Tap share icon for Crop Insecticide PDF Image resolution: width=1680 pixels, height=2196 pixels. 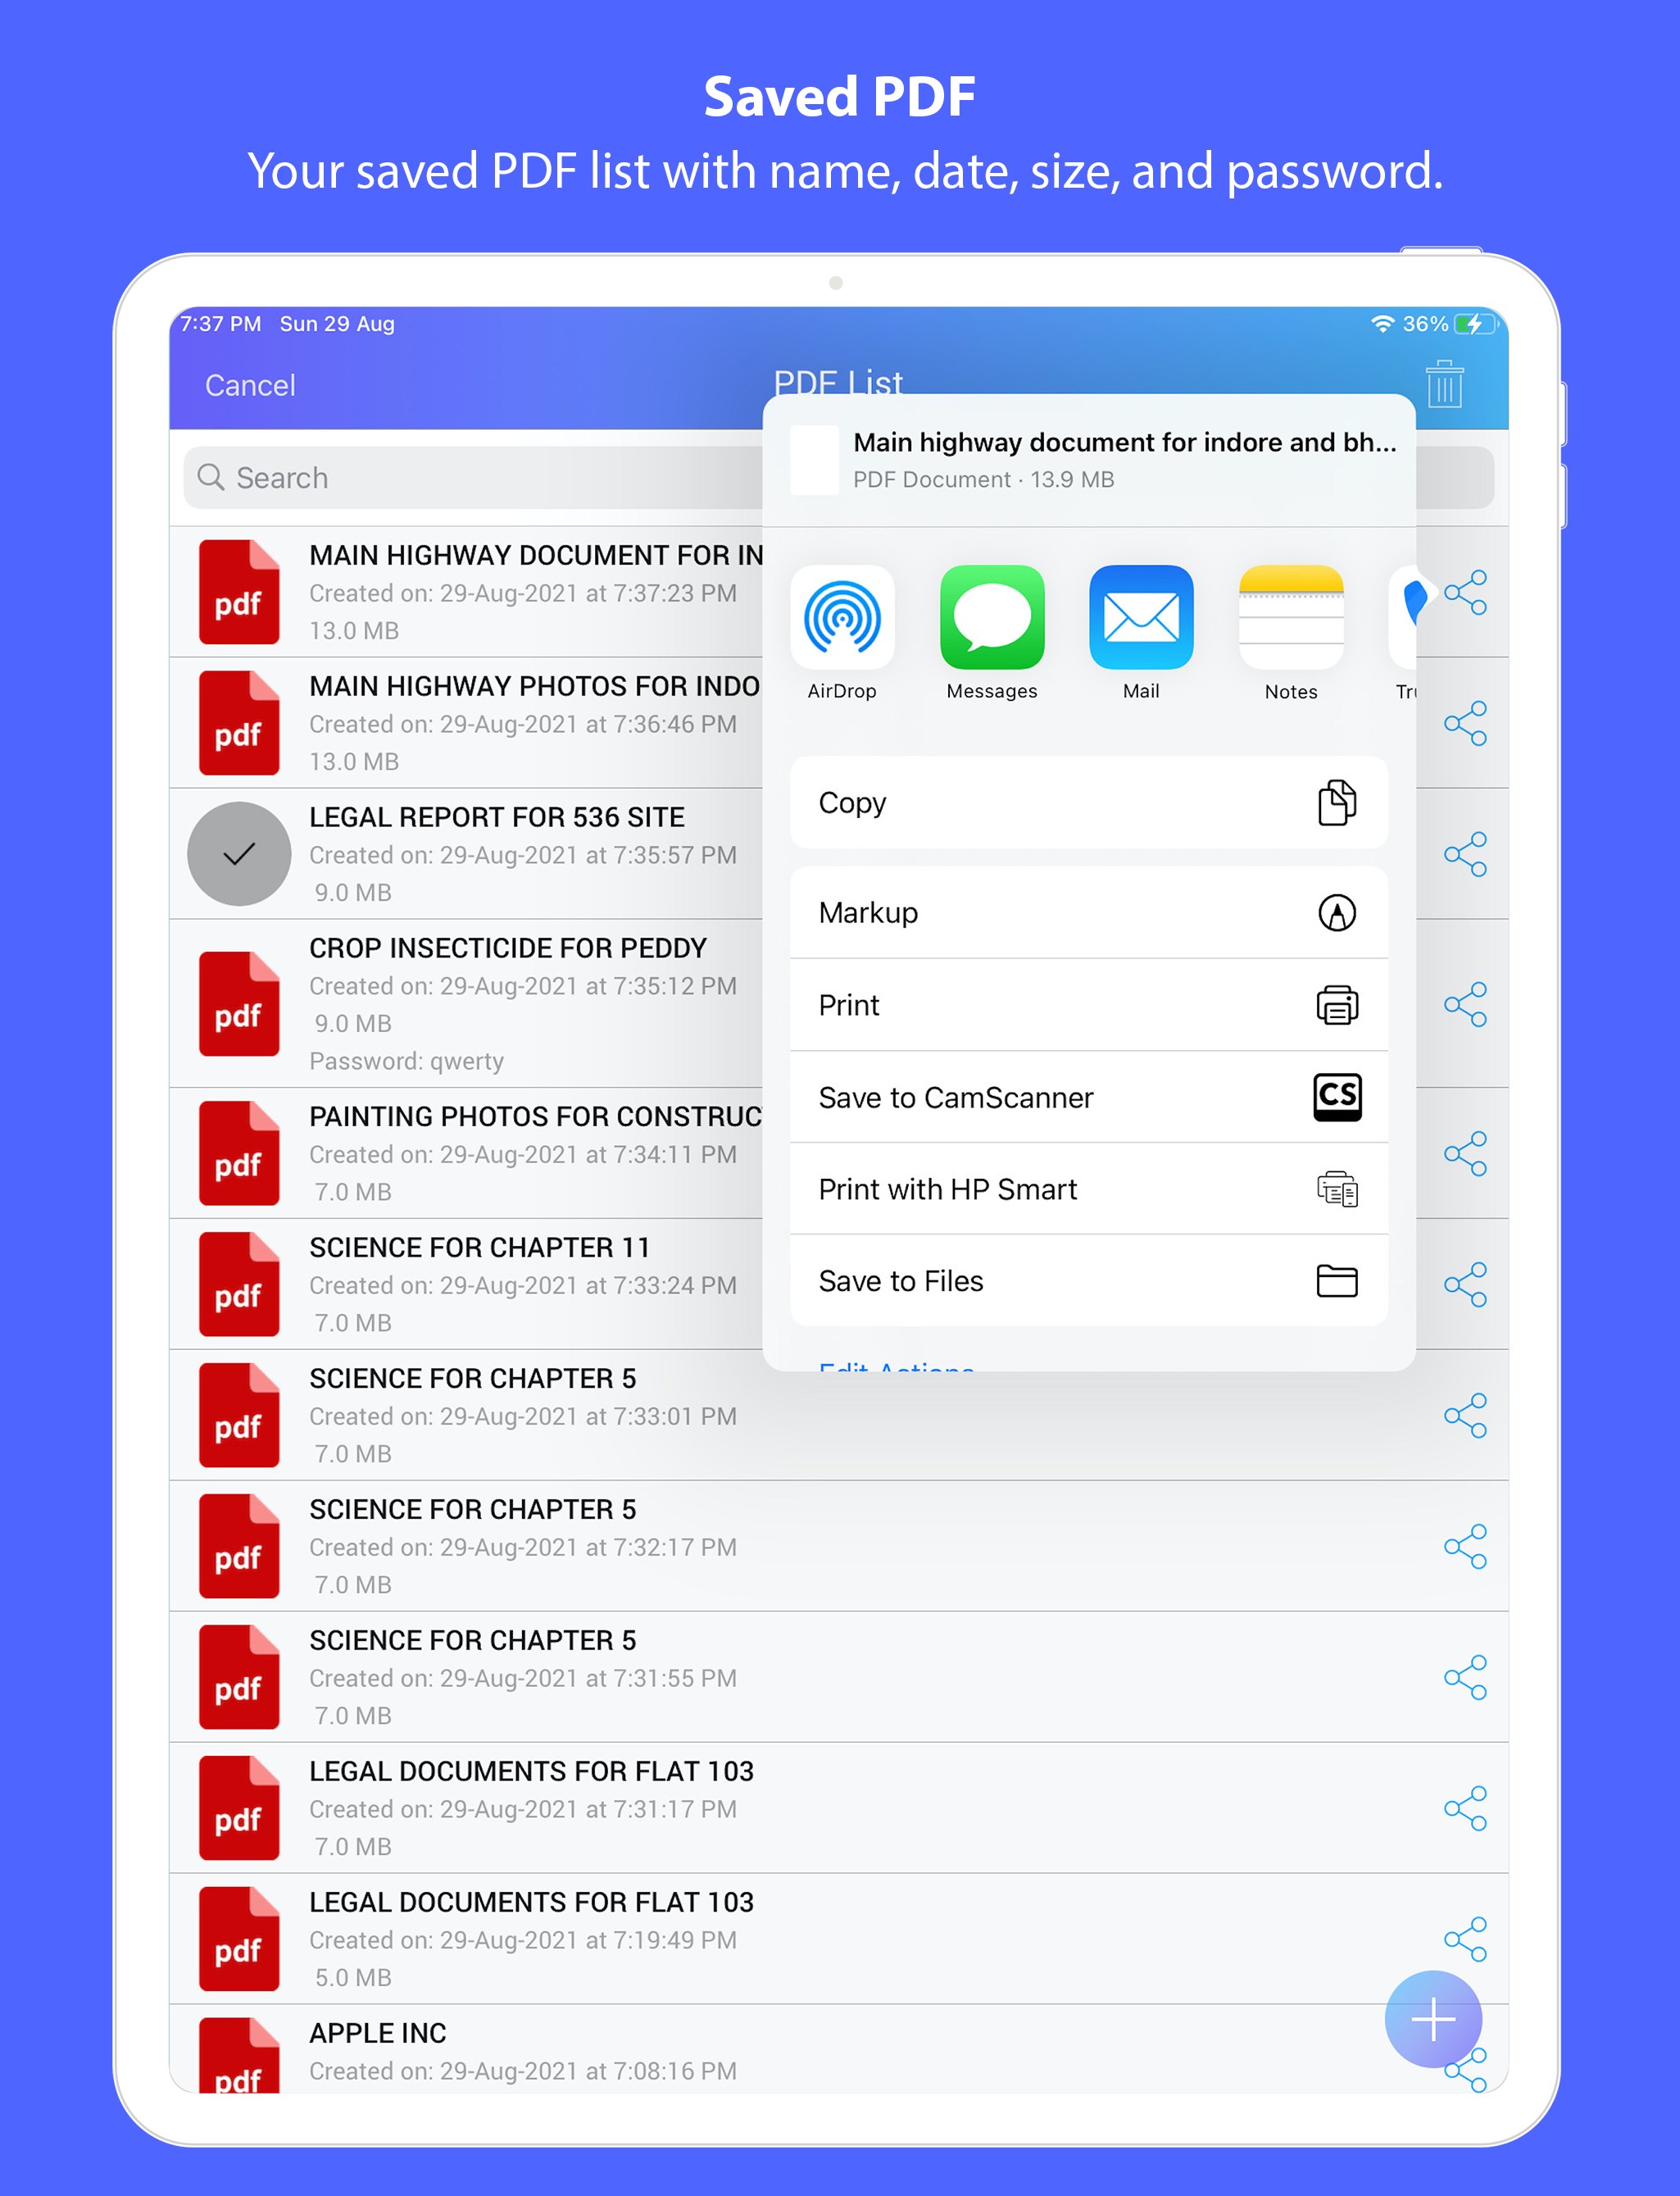click(1465, 1004)
